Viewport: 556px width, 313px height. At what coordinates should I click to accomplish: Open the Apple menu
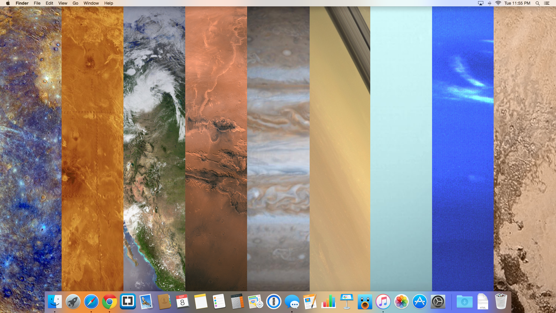8,3
